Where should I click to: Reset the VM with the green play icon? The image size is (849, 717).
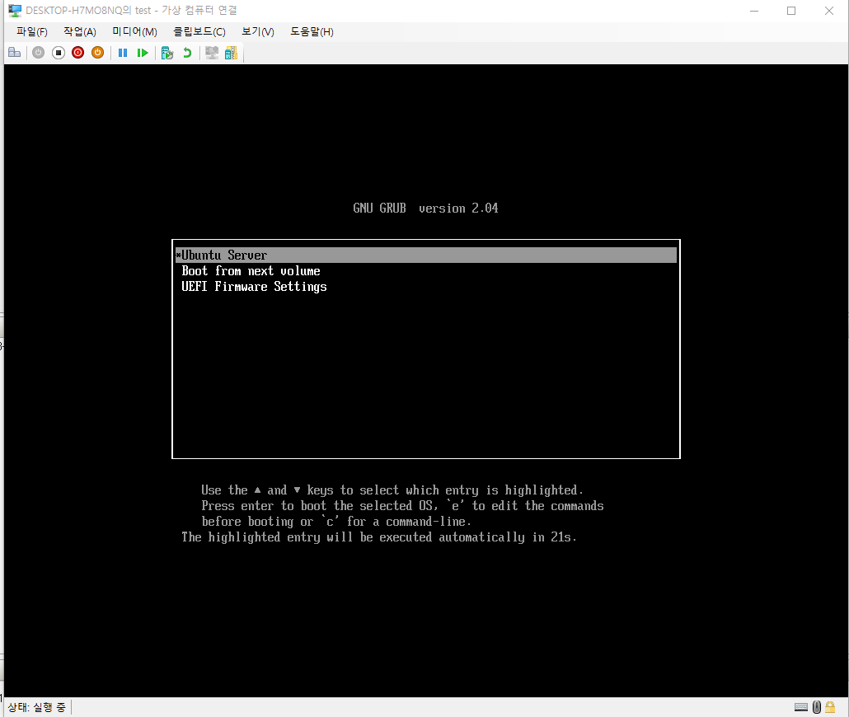[143, 53]
